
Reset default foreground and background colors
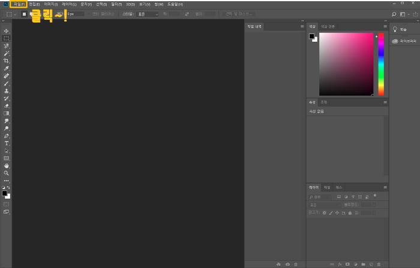pyautogui.click(x=4, y=188)
